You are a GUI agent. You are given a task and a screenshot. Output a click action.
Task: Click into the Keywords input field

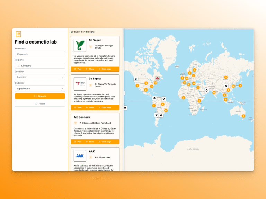click(x=40, y=54)
